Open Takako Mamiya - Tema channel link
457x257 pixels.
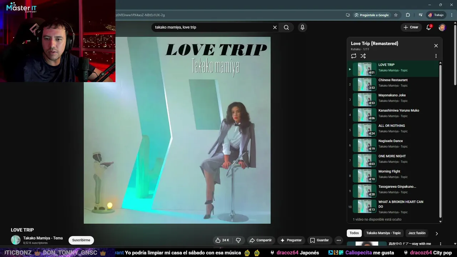[x=43, y=238]
